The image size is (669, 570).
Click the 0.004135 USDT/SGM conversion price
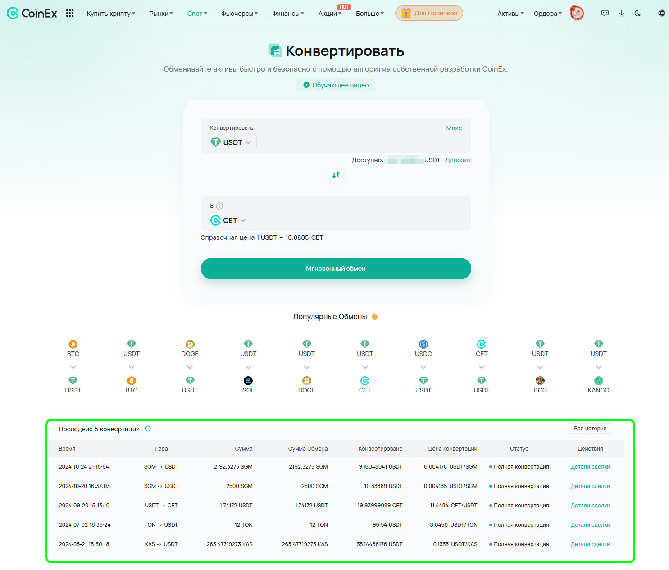tap(451, 486)
